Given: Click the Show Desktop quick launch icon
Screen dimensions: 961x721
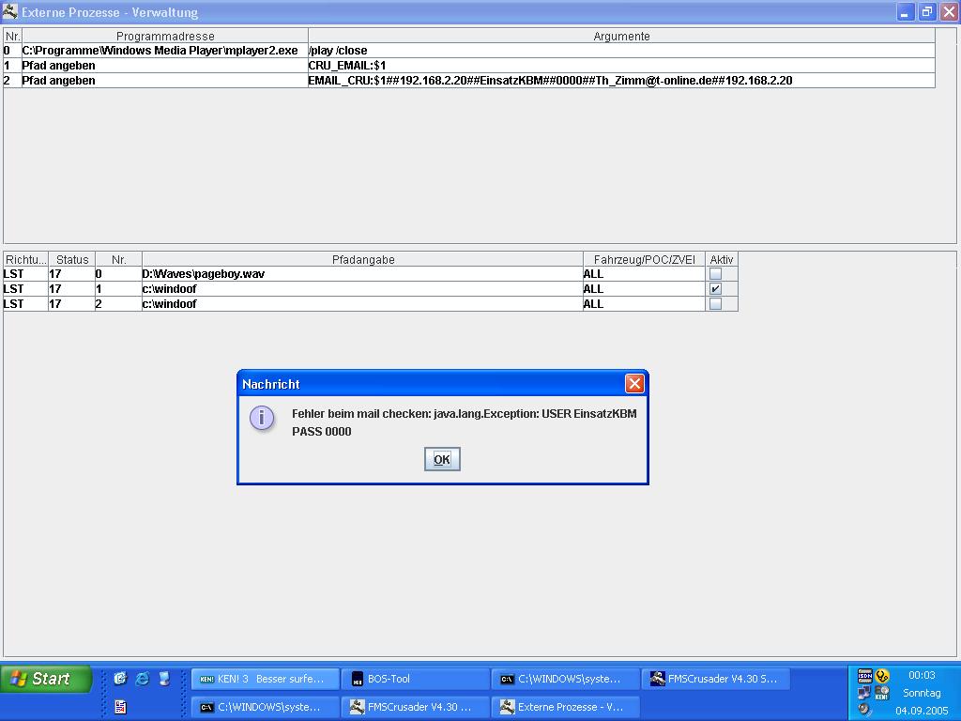Looking at the screenshot, I should coord(164,678).
